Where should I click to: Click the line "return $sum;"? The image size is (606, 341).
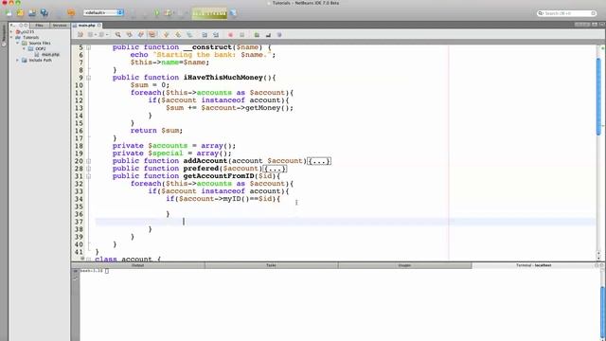(x=156, y=131)
